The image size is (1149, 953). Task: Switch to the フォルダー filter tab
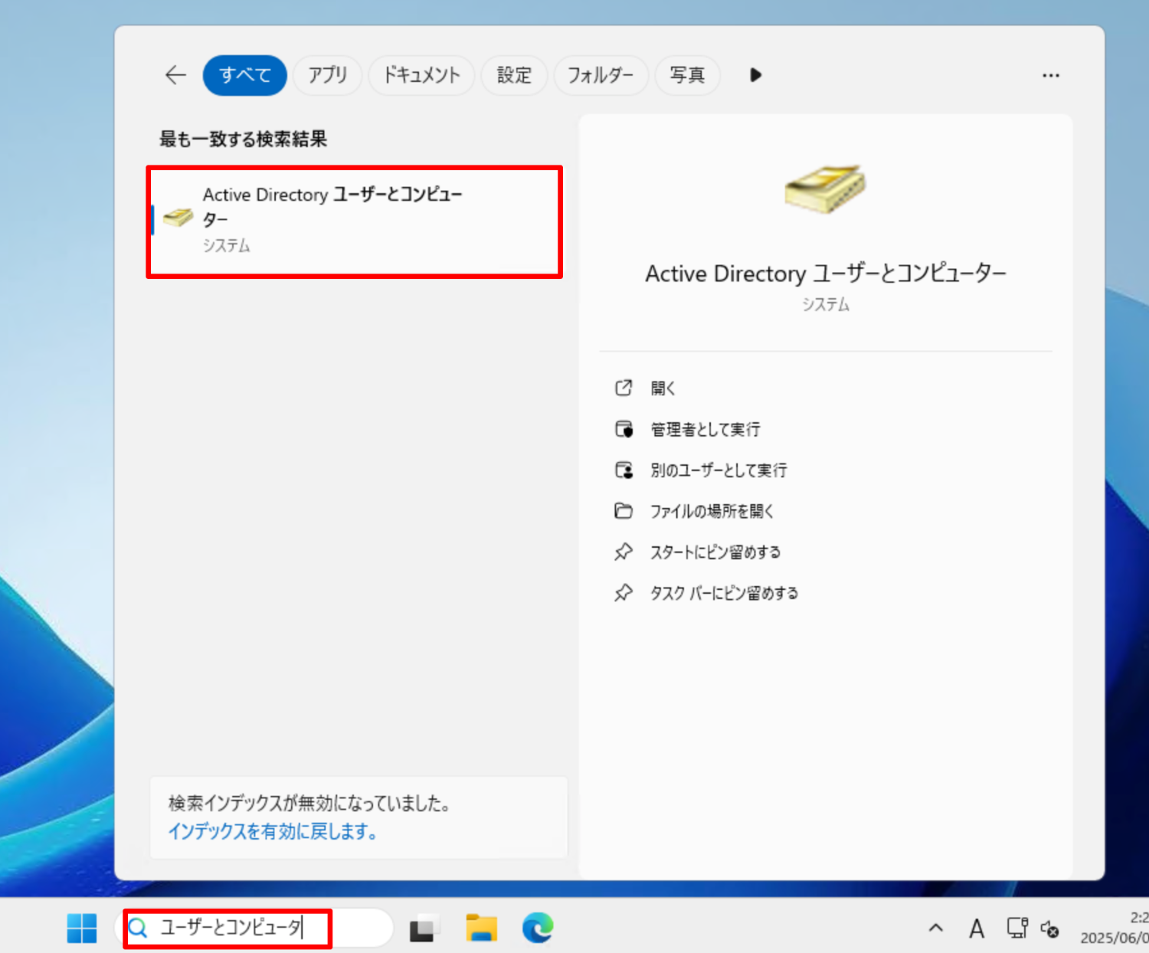tap(601, 75)
